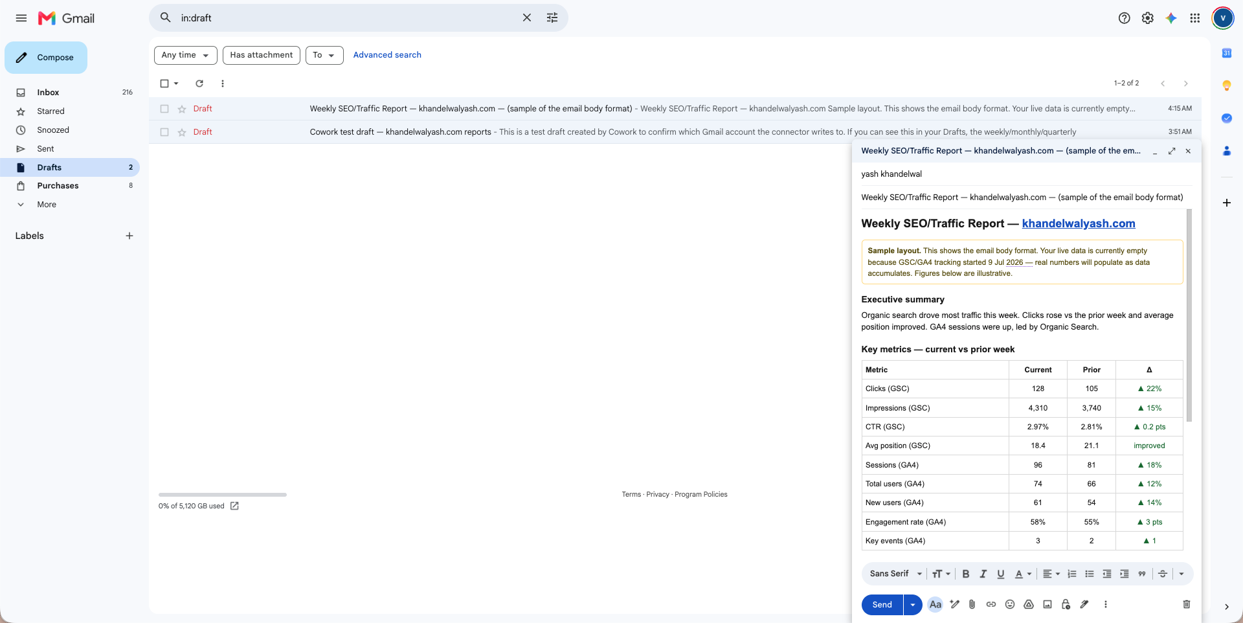Click the indent less icon
1243x623 pixels.
[1107, 574]
